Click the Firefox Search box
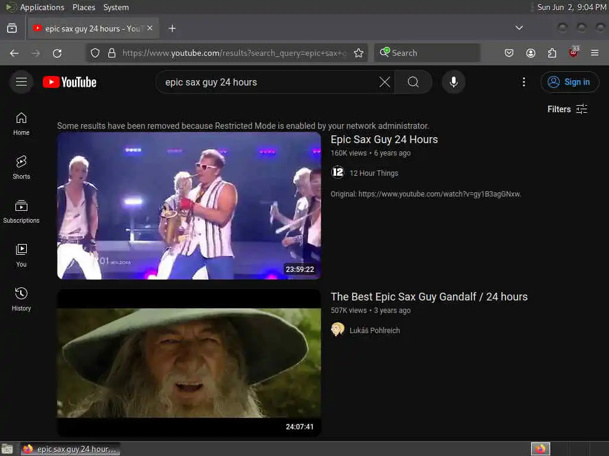The image size is (609, 456). tap(427, 53)
